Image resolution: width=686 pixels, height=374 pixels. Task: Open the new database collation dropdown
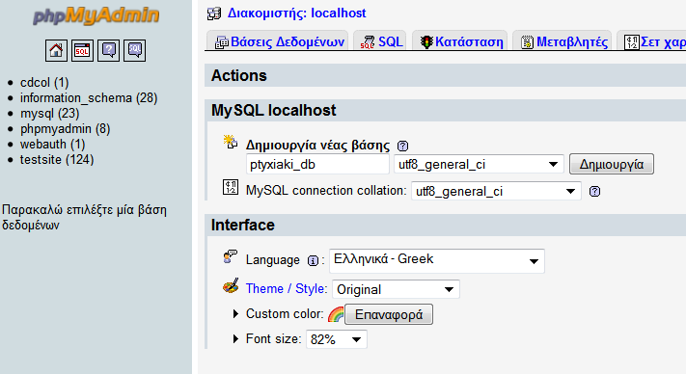[x=479, y=164]
